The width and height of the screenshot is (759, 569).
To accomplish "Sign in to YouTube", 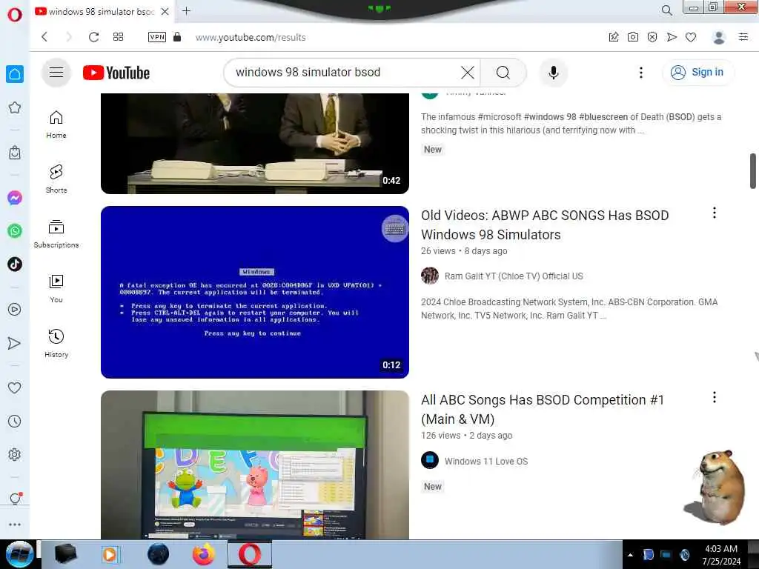I will click(x=697, y=73).
